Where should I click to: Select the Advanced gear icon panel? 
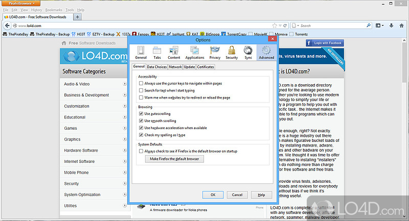266,53
